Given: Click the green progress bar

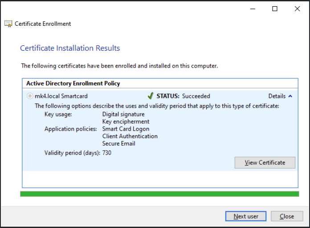Looking at the screenshot, I should pos(159,194).
